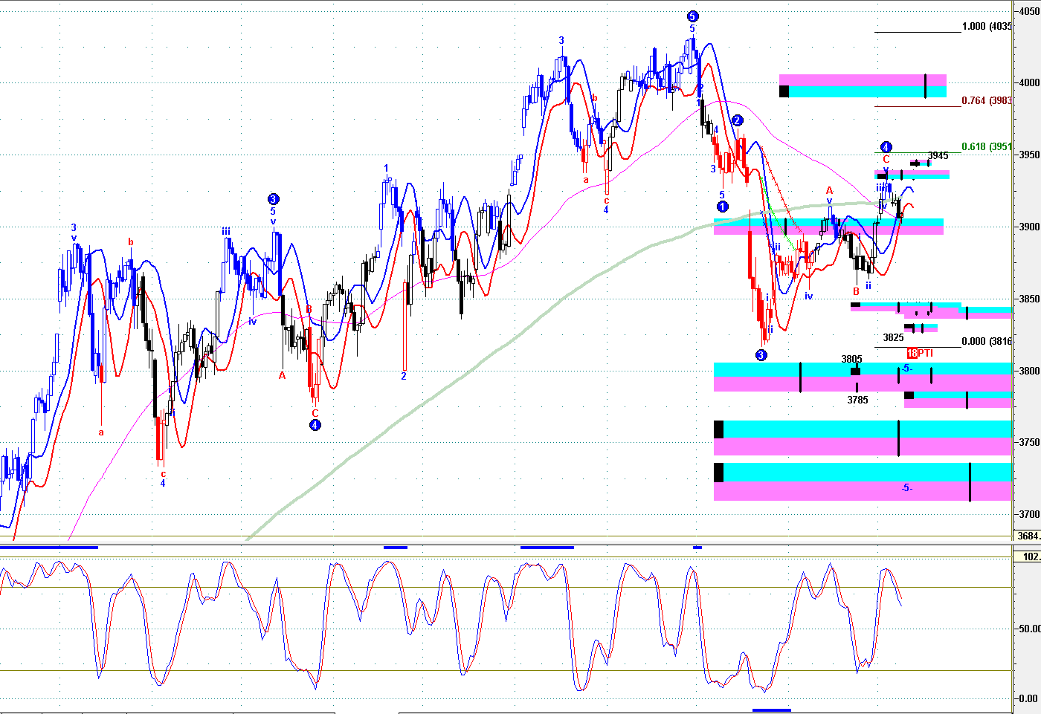Select the blue bar beneath the oscillator panel

point(772,710)
